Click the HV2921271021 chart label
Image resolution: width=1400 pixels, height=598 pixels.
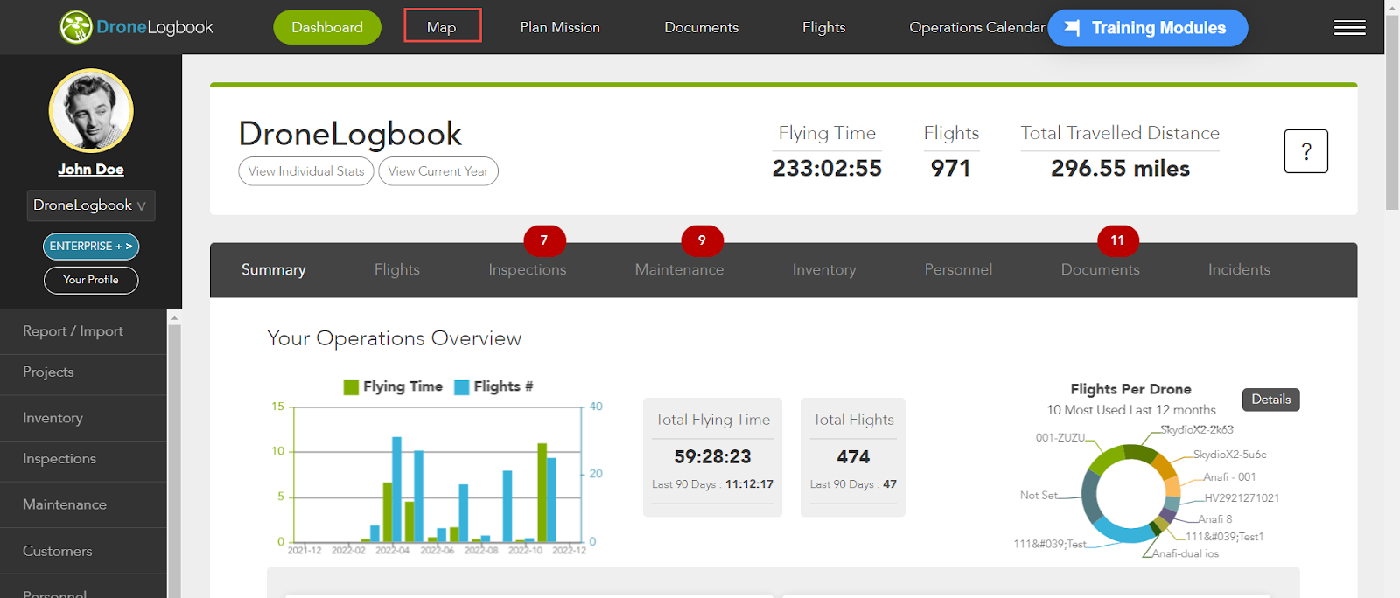(1242, 497)
